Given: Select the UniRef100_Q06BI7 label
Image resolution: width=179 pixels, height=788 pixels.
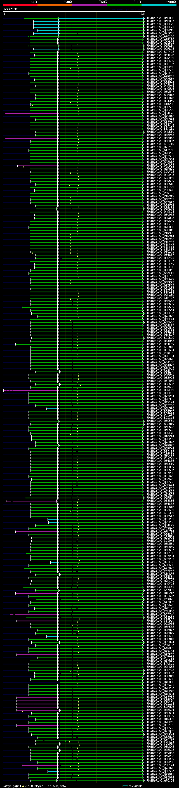Looking at the screenshot, I should click(x=160, y=80).
